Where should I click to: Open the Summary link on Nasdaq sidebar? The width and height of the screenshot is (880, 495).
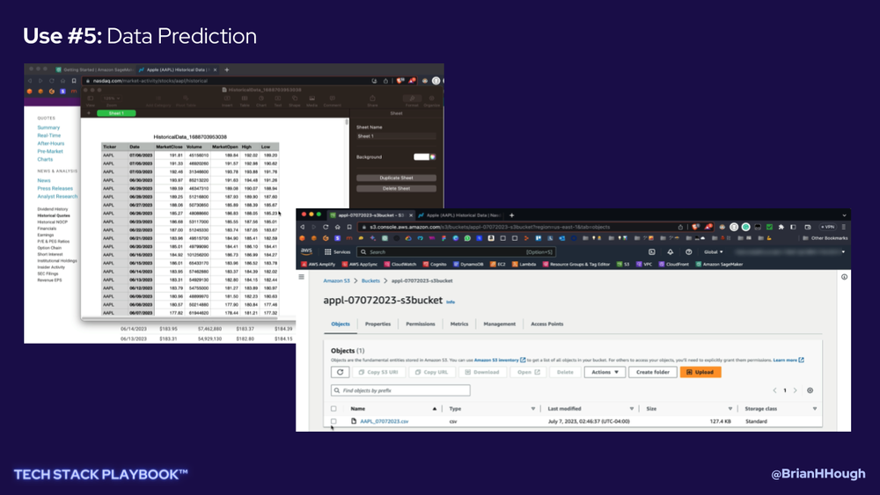(48, 127)
